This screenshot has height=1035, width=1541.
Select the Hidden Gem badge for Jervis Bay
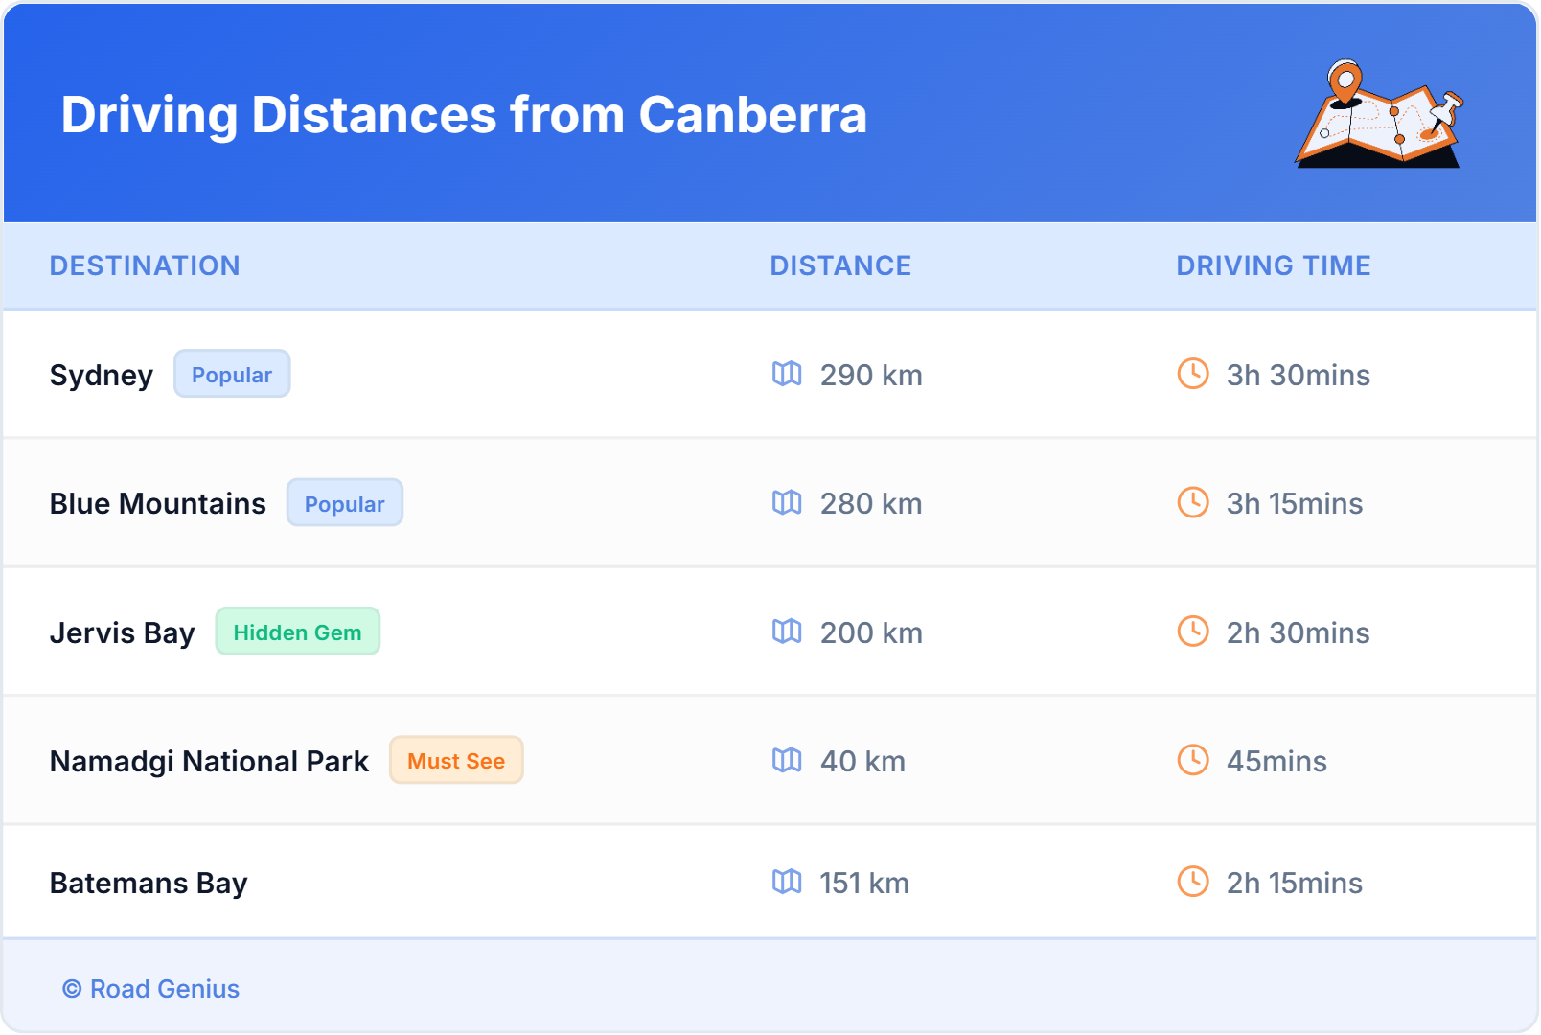[297, 632]
